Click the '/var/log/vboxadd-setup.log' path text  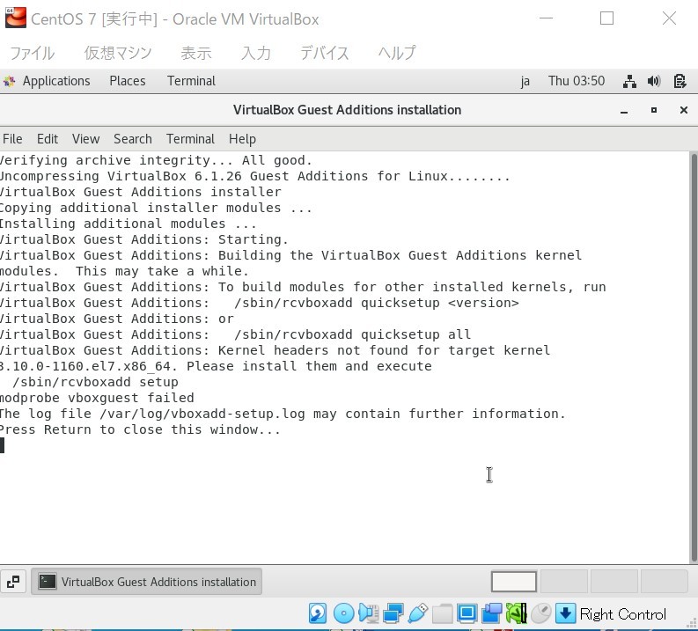coord(202,414)
